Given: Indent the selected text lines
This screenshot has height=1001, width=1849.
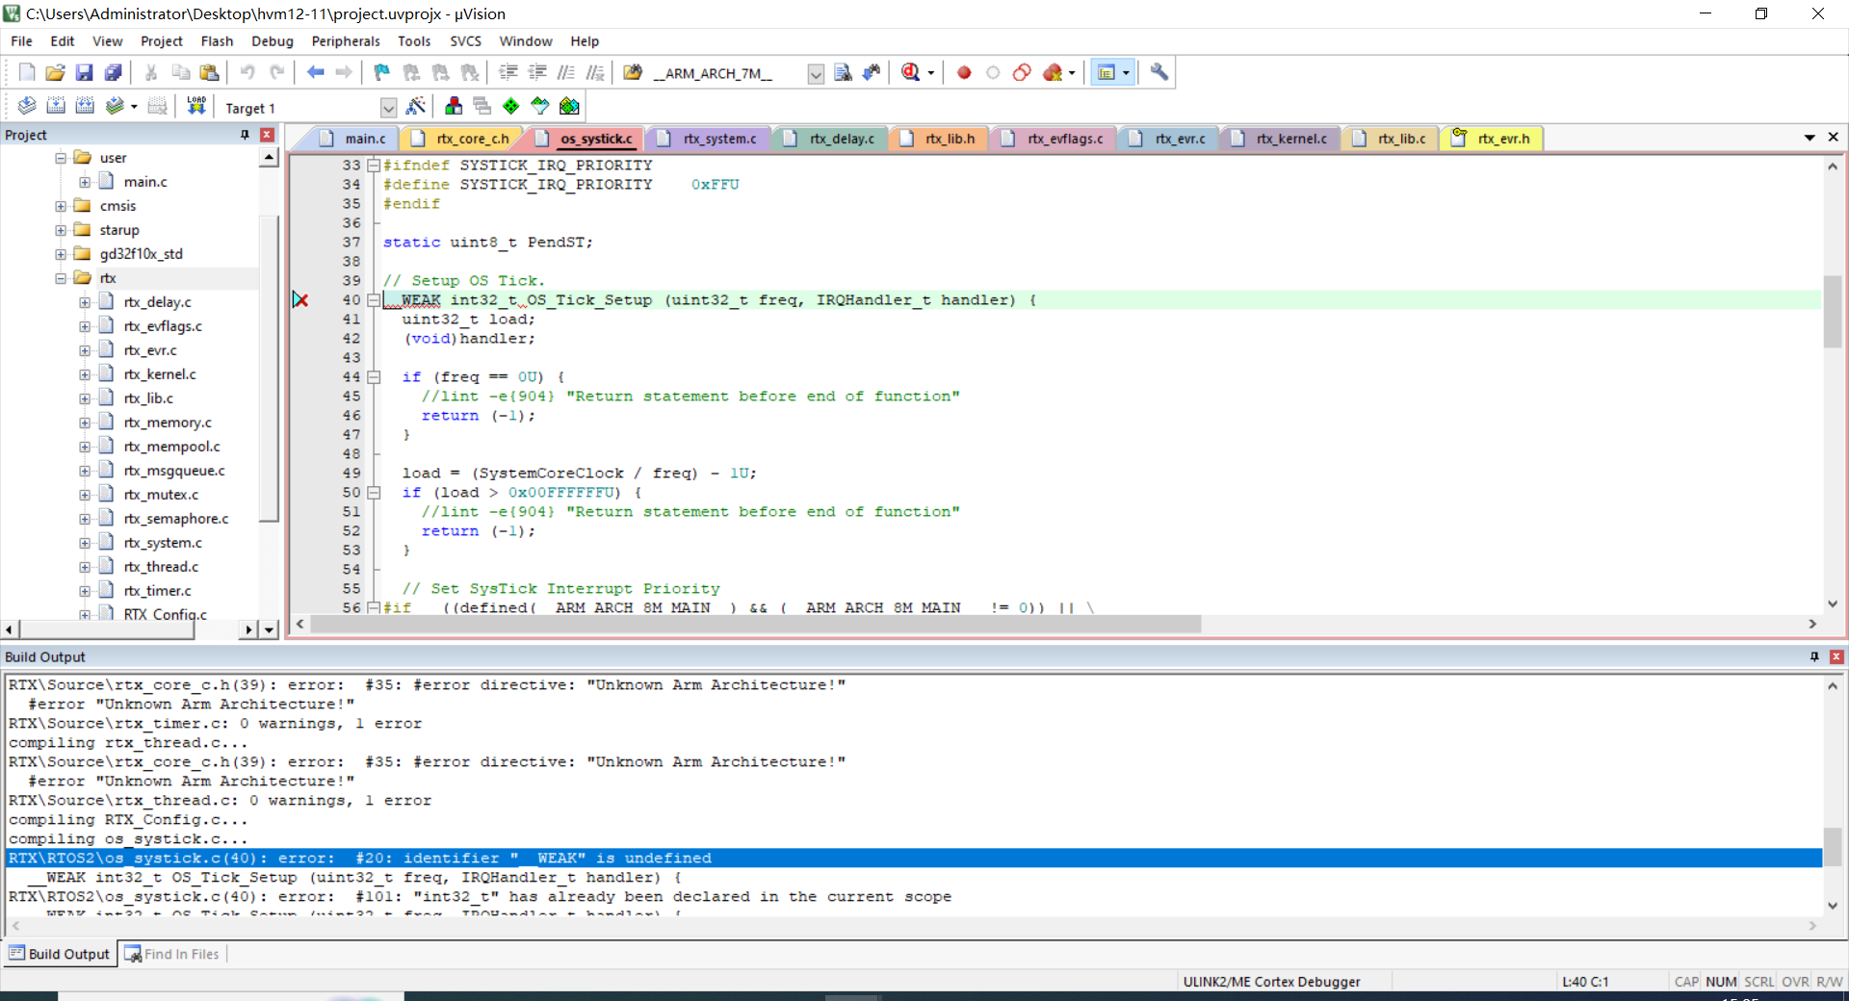Looking at the screenshot, I should tap(508, 72).
